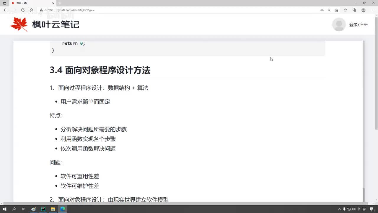Click heading 3.4 面向对象程序设计方法

click(100, 70)
